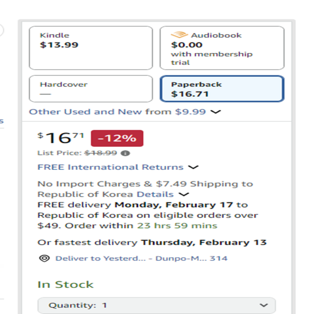Click the Quantity dropdown arrow
314x314 pixels.
tap(264, 305)
